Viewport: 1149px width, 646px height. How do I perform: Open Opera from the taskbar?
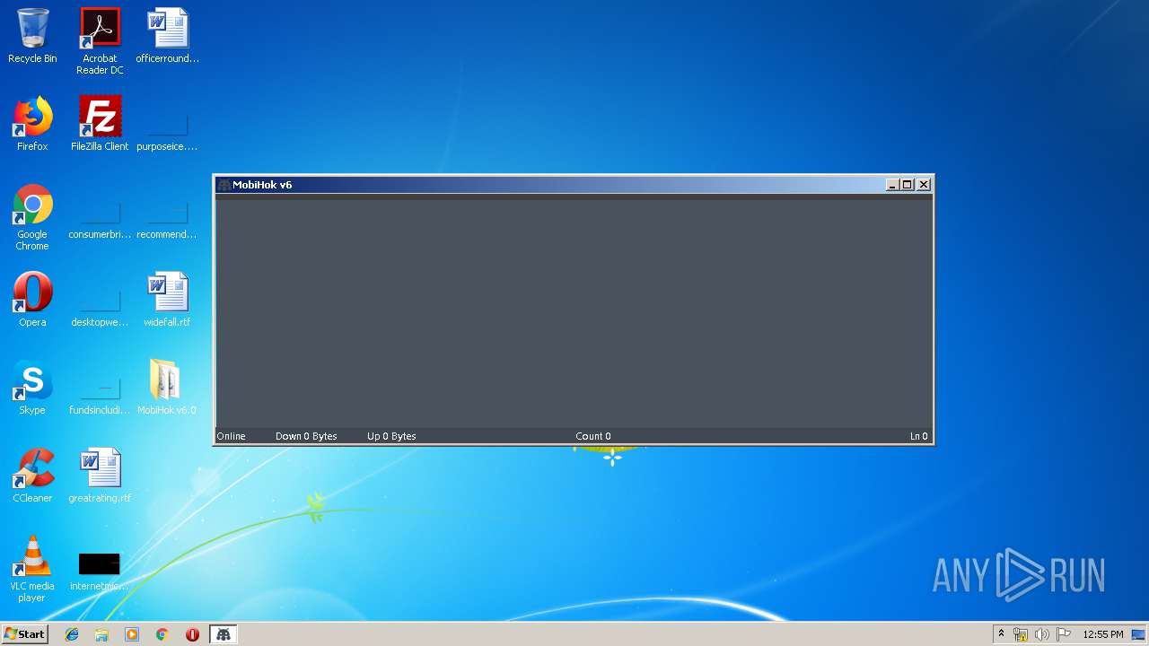pyautogui.click(x=192, y=634)
